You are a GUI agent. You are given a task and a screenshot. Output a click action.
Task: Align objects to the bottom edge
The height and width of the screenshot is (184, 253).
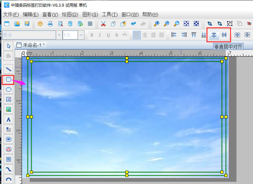[204, 35]
